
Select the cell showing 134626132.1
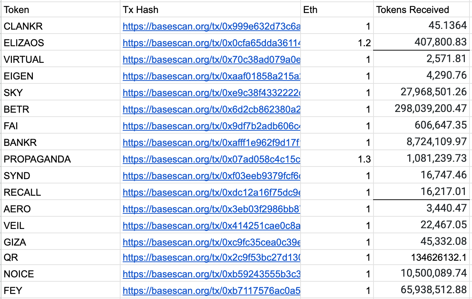tap(422, 258)
